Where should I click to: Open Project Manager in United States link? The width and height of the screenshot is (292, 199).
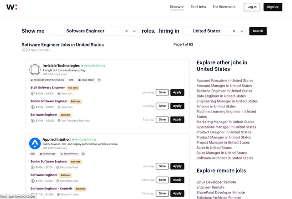pos(223,143)
